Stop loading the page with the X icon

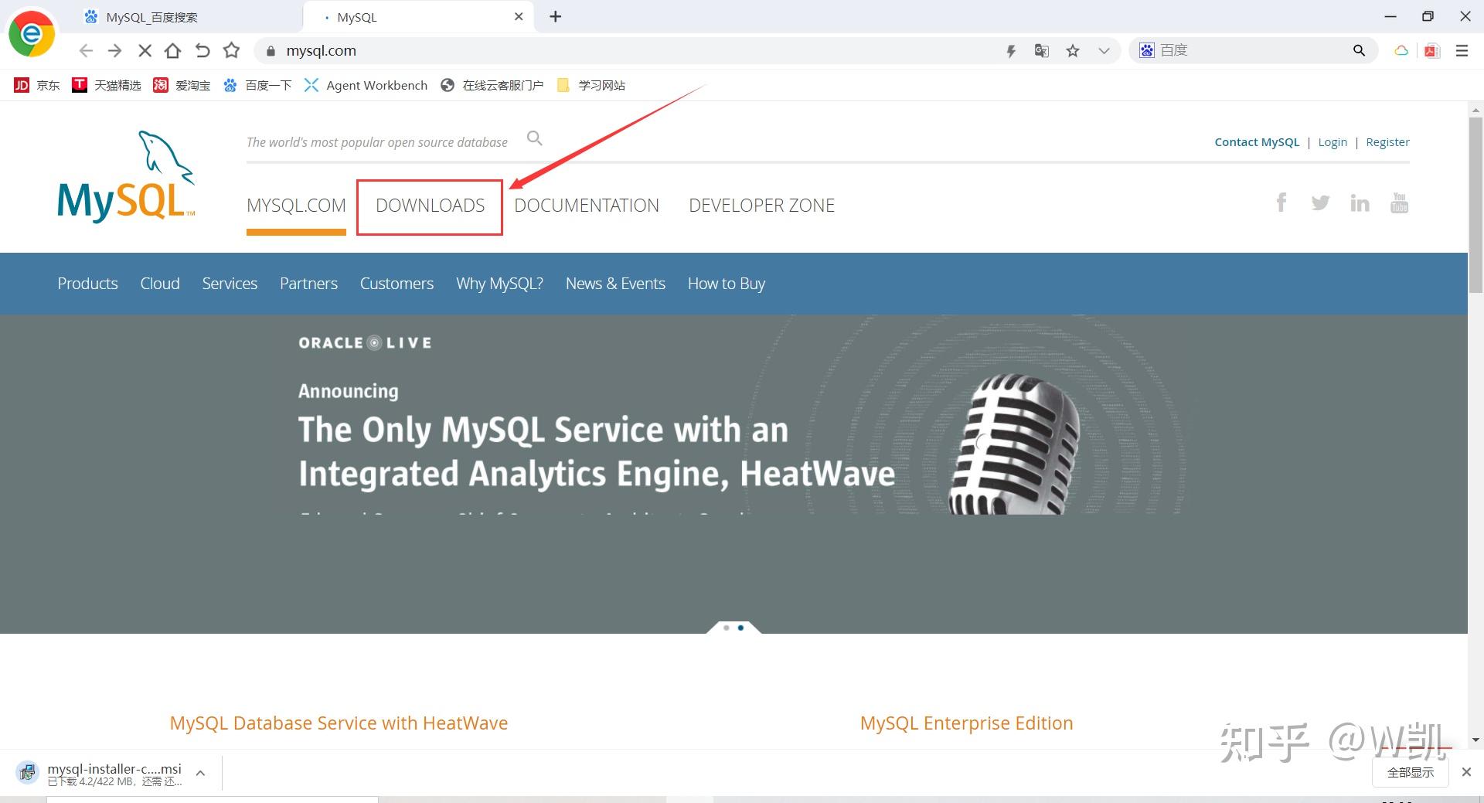[145, 51]
